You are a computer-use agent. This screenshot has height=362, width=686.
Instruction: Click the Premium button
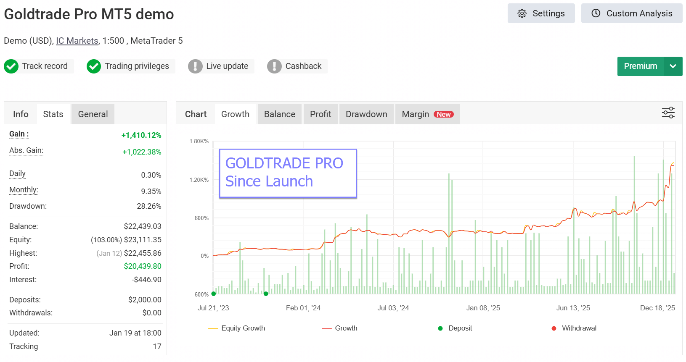[x=640, y=66]
